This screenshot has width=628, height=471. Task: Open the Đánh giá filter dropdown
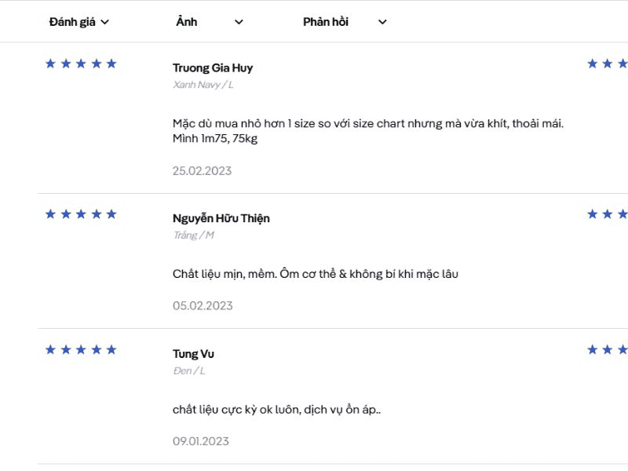(x=79, y=22)
